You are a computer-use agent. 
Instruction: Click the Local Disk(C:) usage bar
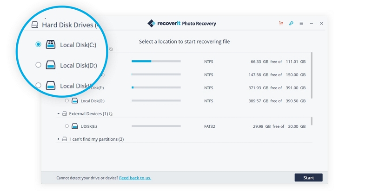(156, 61)
